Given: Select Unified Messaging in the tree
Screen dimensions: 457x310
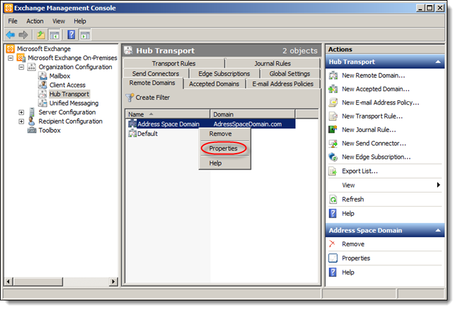Looking at the screenshot, I should 74,103.
